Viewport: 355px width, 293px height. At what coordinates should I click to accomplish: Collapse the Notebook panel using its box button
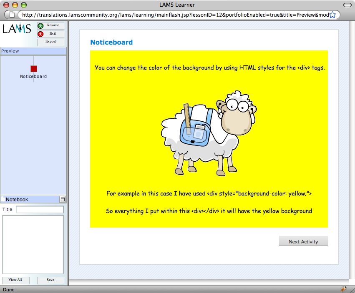tap(63, 200)
